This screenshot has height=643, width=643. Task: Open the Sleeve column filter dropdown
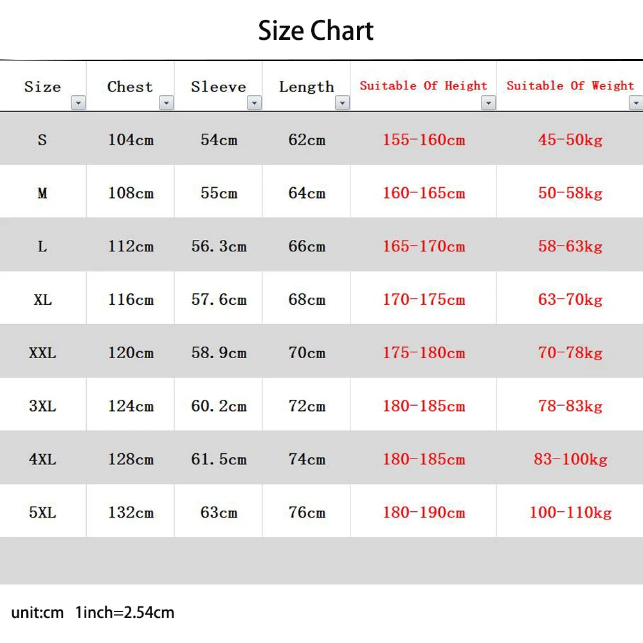coord(255,103)
